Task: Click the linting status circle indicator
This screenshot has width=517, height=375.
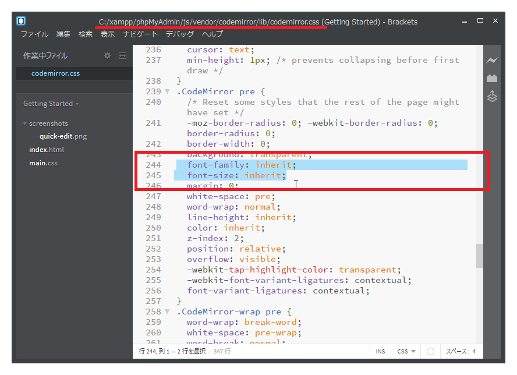Action: click(x=430, y=351)
